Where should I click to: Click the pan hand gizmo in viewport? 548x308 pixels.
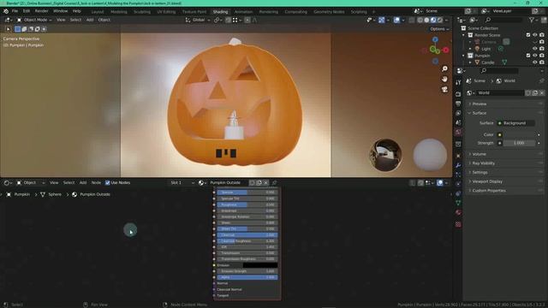pos(444,80)
